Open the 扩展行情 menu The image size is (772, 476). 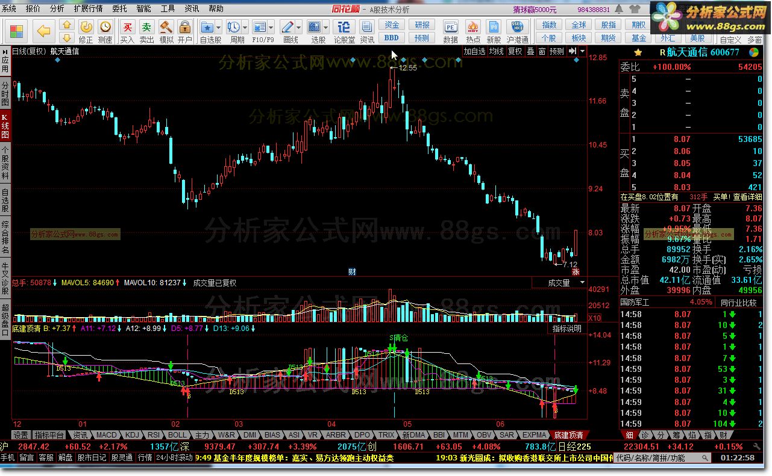click(x=88, y=9)
